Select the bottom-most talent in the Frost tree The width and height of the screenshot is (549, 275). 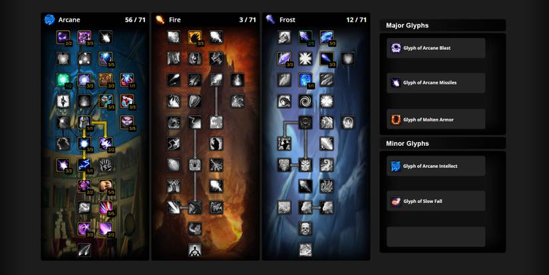tap(305, 250)
